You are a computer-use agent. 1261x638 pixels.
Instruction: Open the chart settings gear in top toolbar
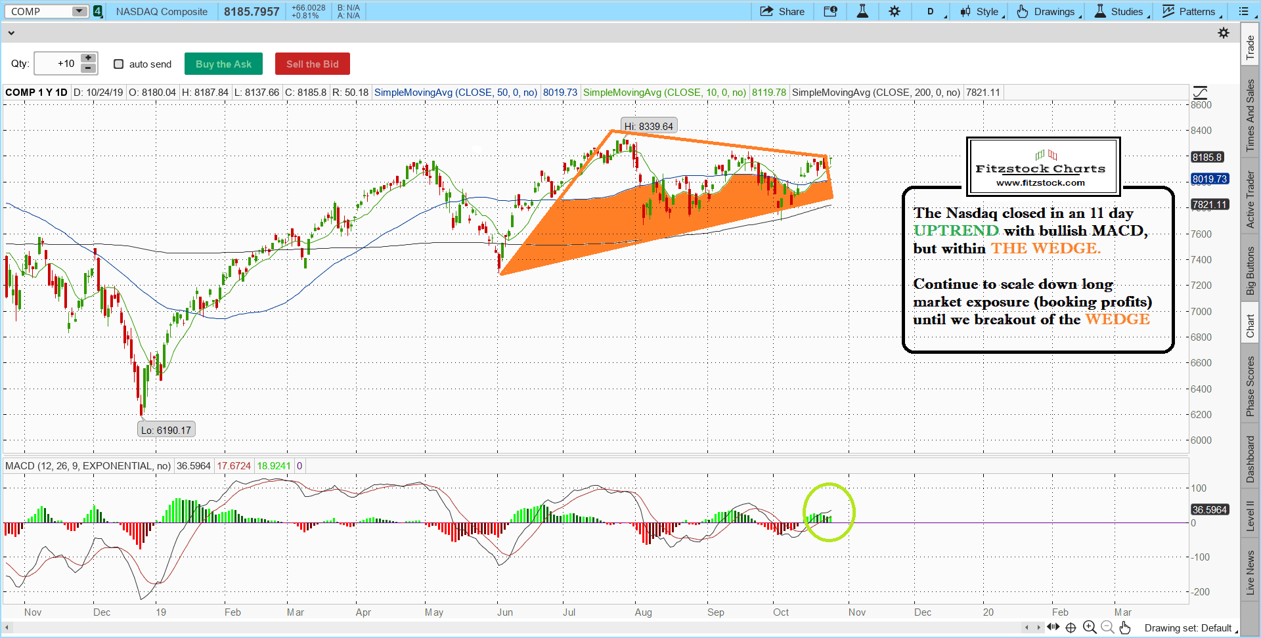click(x=895, y=11)
